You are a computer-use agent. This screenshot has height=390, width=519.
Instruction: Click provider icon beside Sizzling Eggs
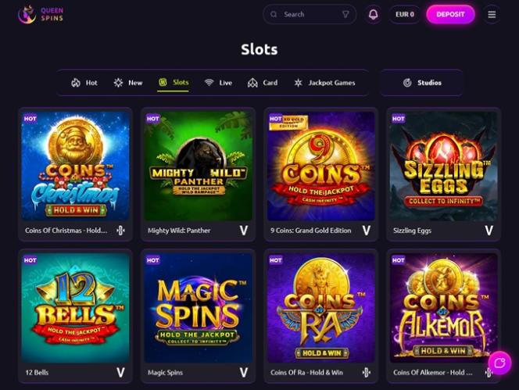click(489, 231)
